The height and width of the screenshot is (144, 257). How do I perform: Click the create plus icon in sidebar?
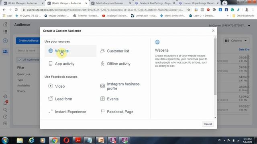[5, 41]
